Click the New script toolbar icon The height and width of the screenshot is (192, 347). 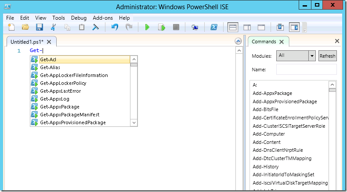tap(11, 27)
